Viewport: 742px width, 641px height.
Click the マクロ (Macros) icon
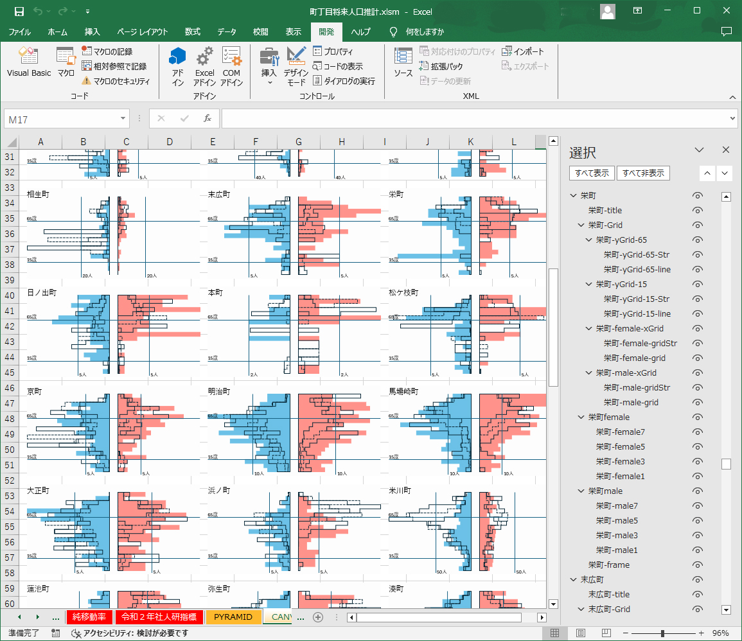tap(66, 62)
